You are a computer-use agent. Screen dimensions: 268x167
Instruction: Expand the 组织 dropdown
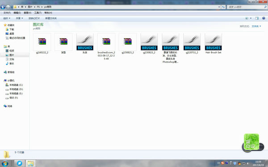(x=7, y=18)
